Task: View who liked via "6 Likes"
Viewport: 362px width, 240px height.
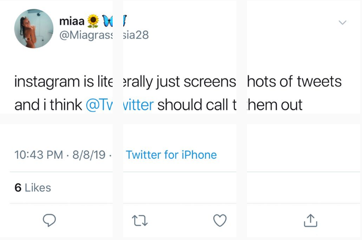Action: tap(33, 188)
